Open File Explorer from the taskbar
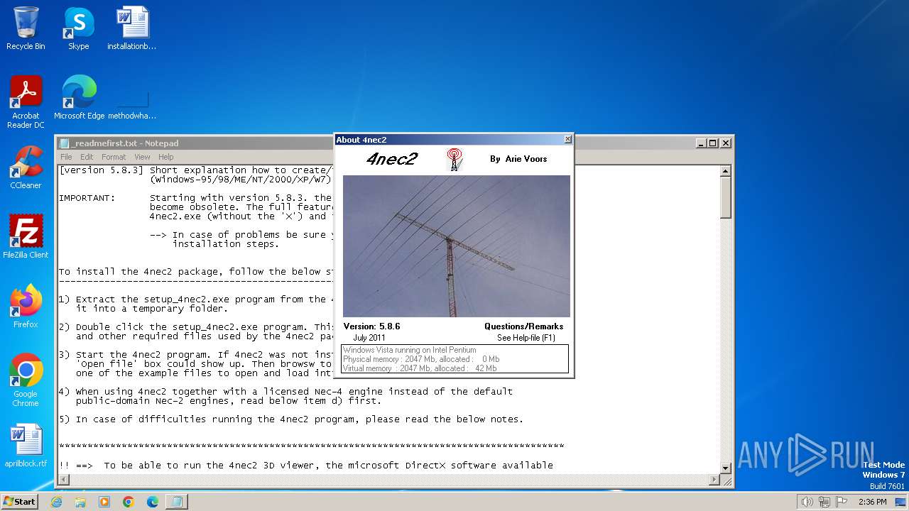909x511 pixels. pyautogui.click(x=80, y=502)
